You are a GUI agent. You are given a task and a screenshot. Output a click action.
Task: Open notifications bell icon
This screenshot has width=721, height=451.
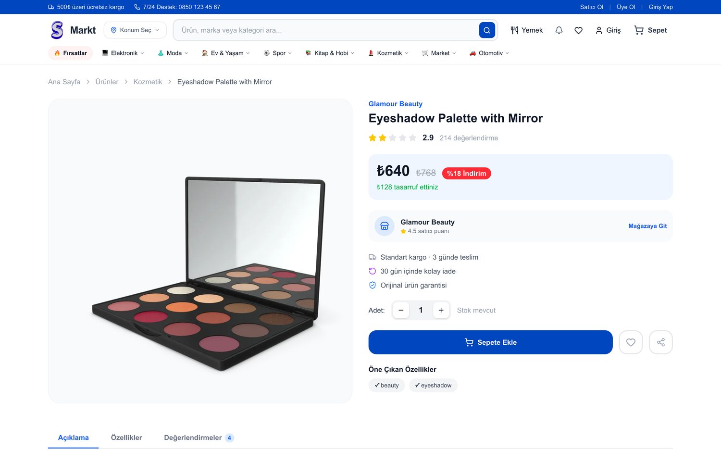pos(559,30)
